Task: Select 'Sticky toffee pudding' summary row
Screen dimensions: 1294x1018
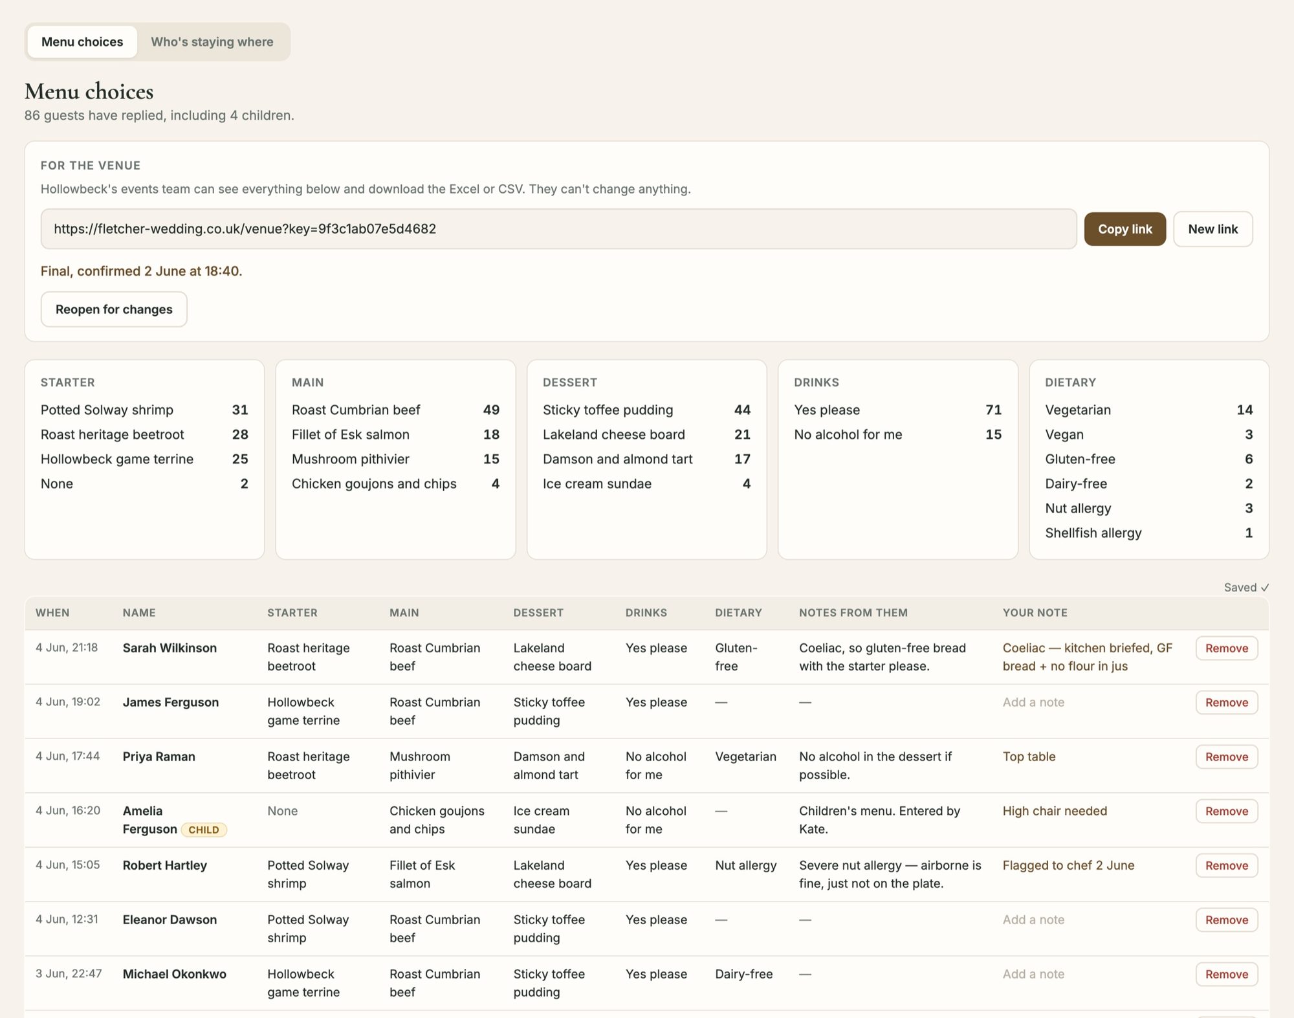Action: point(646,410)
